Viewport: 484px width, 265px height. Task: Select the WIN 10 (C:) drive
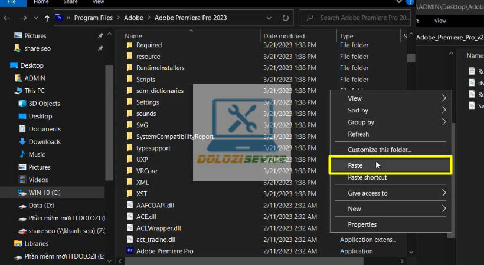44,193
